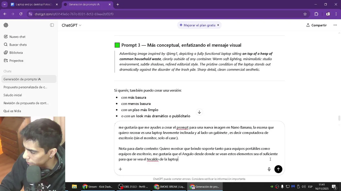The width and height of the screenshot is (341, 191).
Task: Collapse the Chats section header
Action: [x=7, y=71]
